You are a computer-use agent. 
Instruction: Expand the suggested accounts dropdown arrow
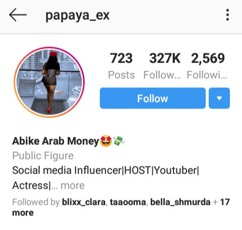(x=219, y=98)
